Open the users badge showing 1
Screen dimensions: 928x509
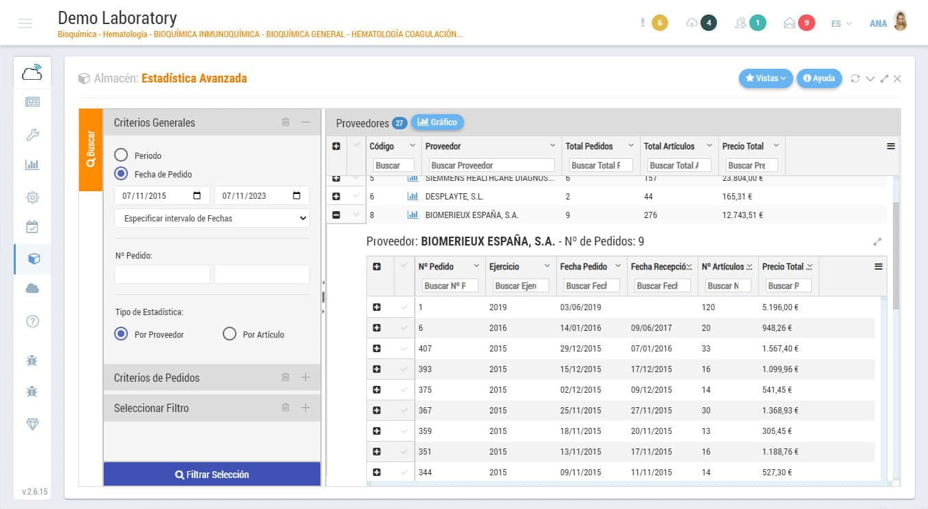coord(758,23)
